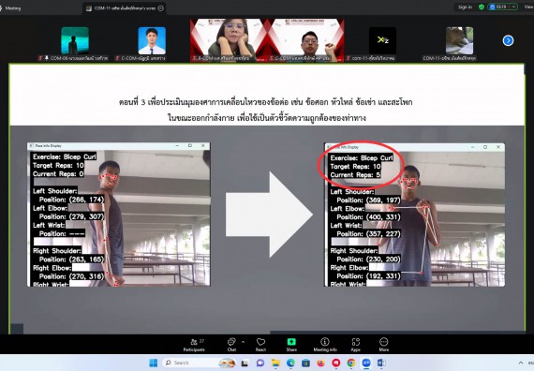Open the Zoom Apps panel
Screen dimensions: 534x371
(x=356, y=345)
